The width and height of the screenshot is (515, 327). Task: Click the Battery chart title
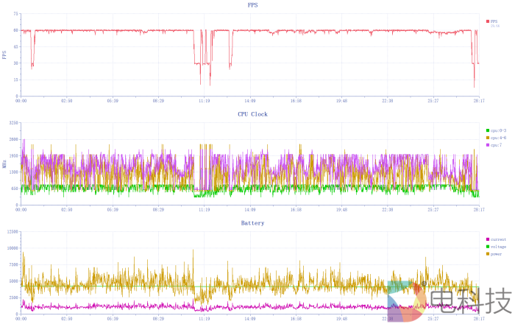click(x=252, y=222)
